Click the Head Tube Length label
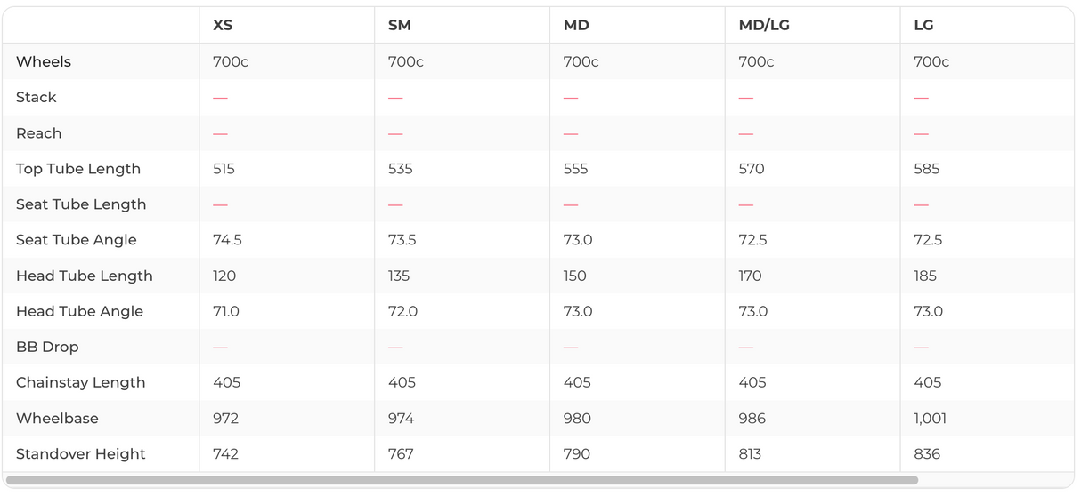The height and width of the screenshot is (496, 1081). [x=85, y=276]
